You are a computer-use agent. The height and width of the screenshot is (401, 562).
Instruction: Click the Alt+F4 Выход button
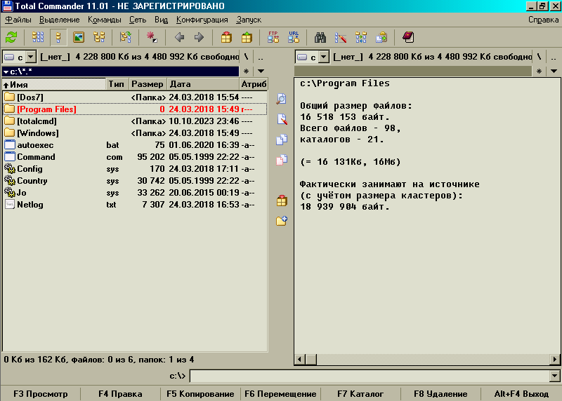click(521, 394)
